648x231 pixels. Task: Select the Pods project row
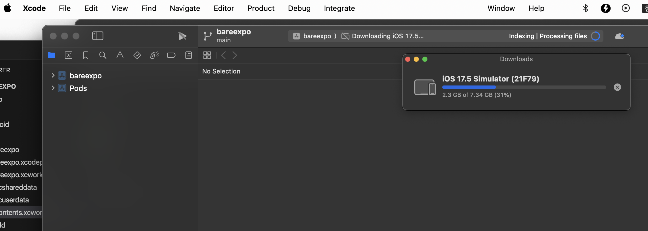(x=120, y=88)
